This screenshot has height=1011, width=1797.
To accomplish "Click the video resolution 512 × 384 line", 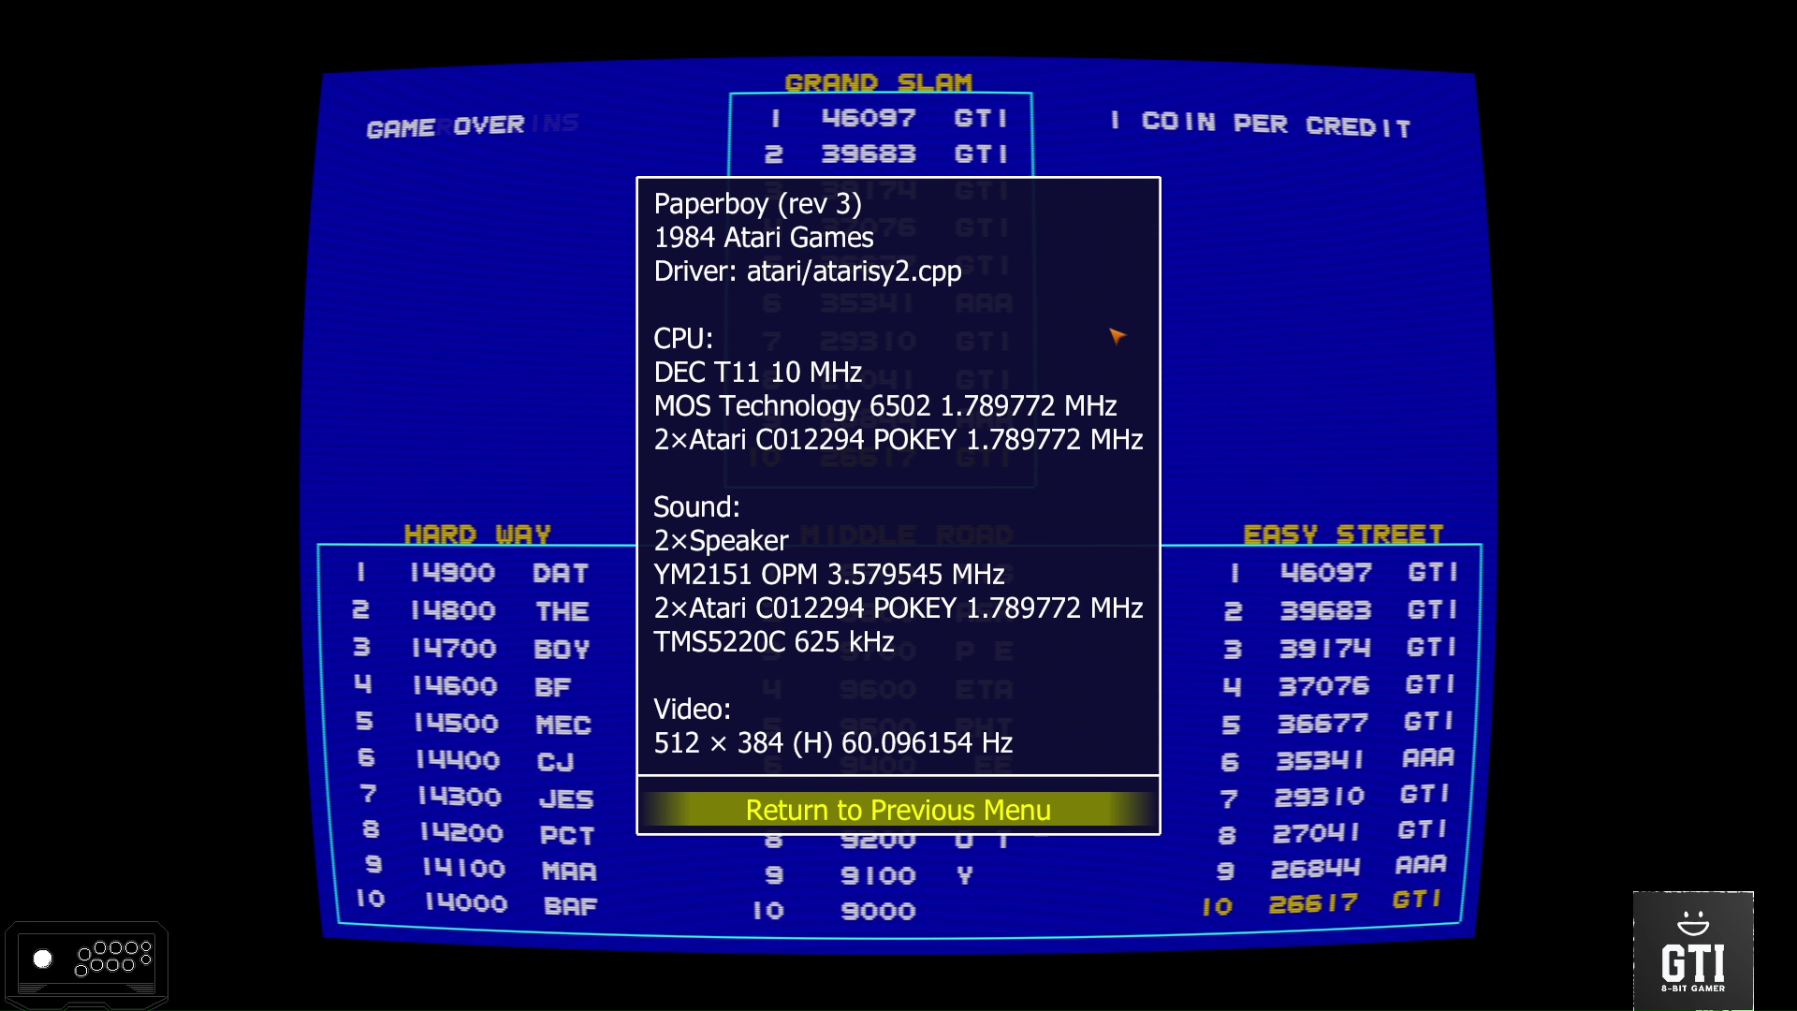I will pos(832,742).
